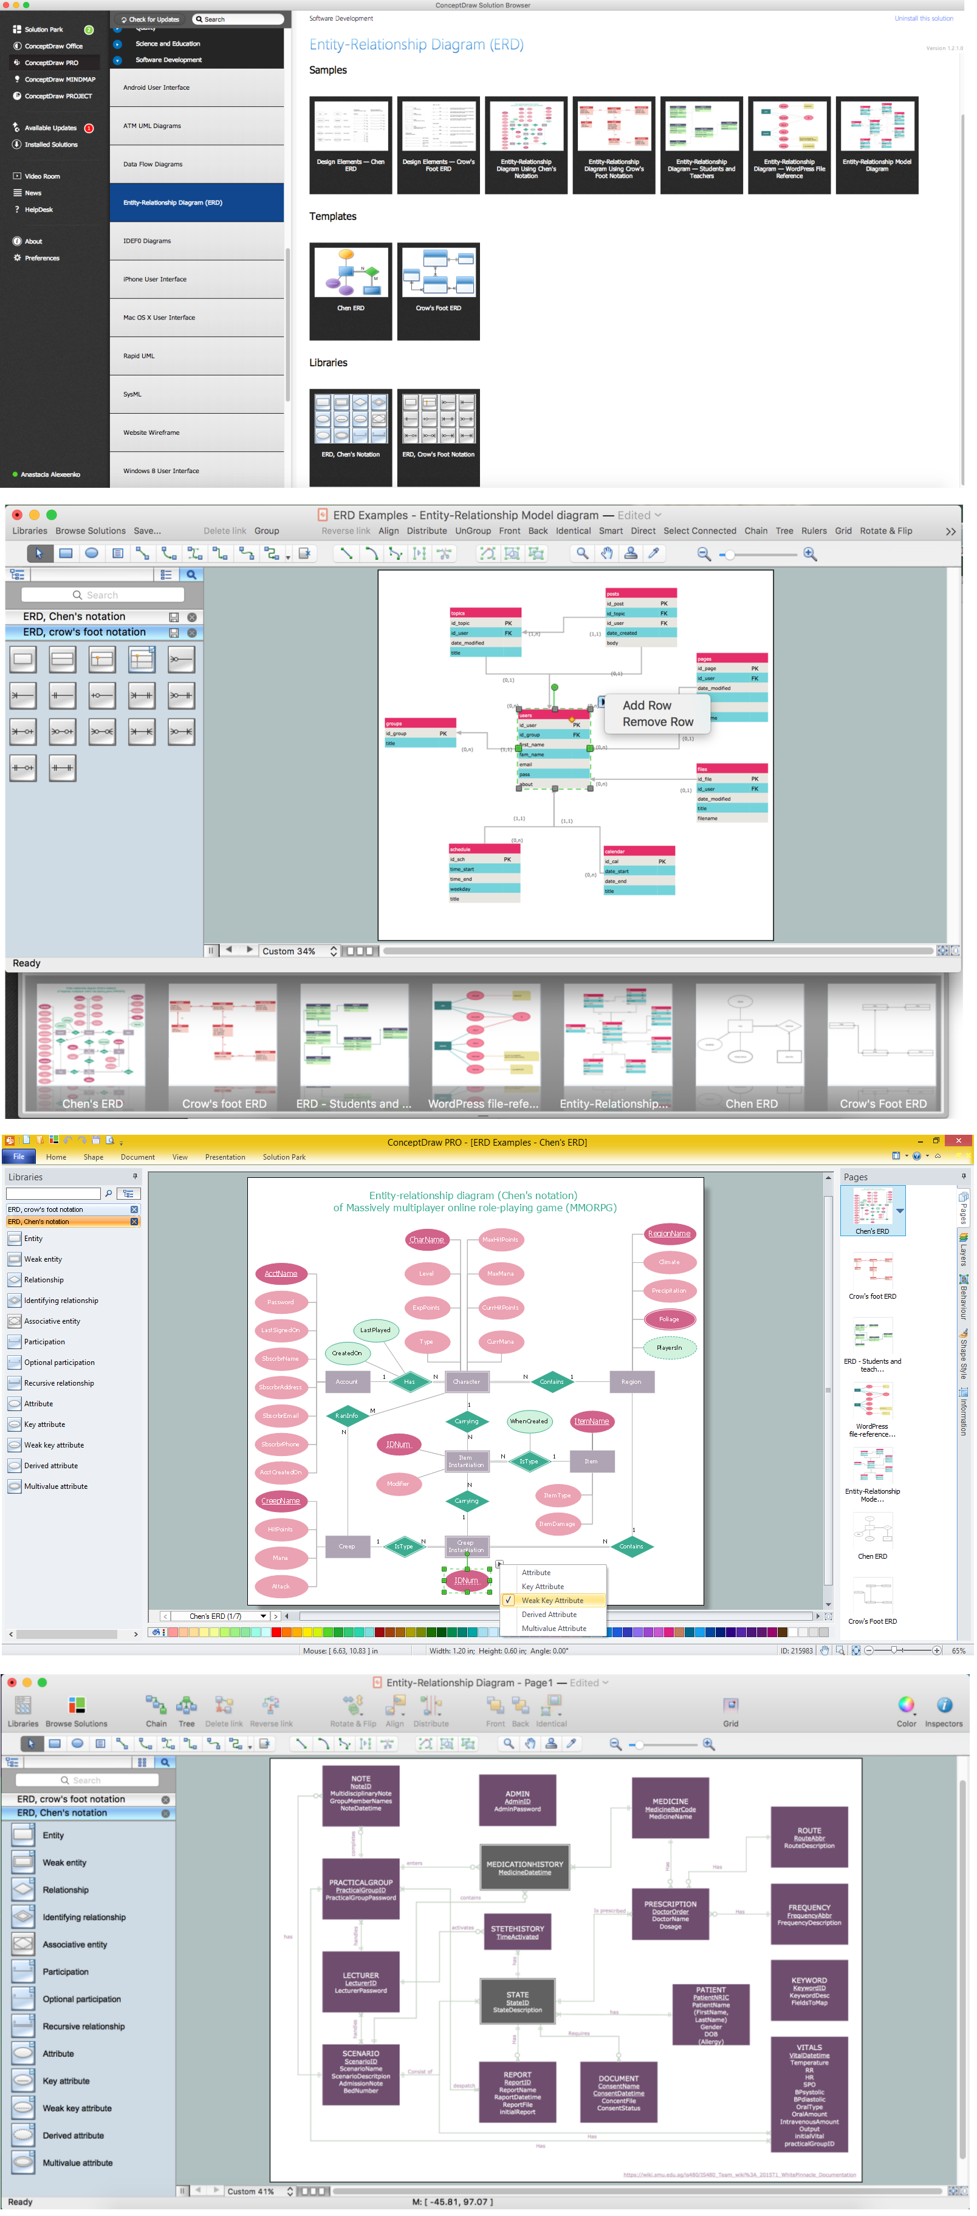Screen dimensions: 977x2216
Task: Pick first entity shape in crow's foot library
Action: pos(23,660)
